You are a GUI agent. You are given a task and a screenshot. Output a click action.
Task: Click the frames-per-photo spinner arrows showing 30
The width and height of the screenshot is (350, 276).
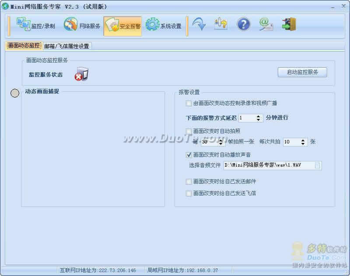pyautogui.click(x=220, y=142)
